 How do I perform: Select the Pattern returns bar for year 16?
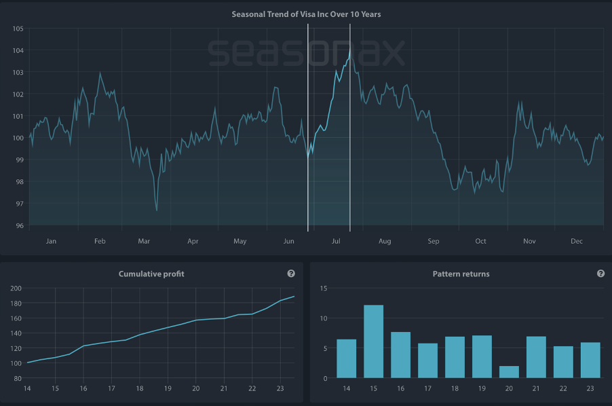(x=401, y=355)
